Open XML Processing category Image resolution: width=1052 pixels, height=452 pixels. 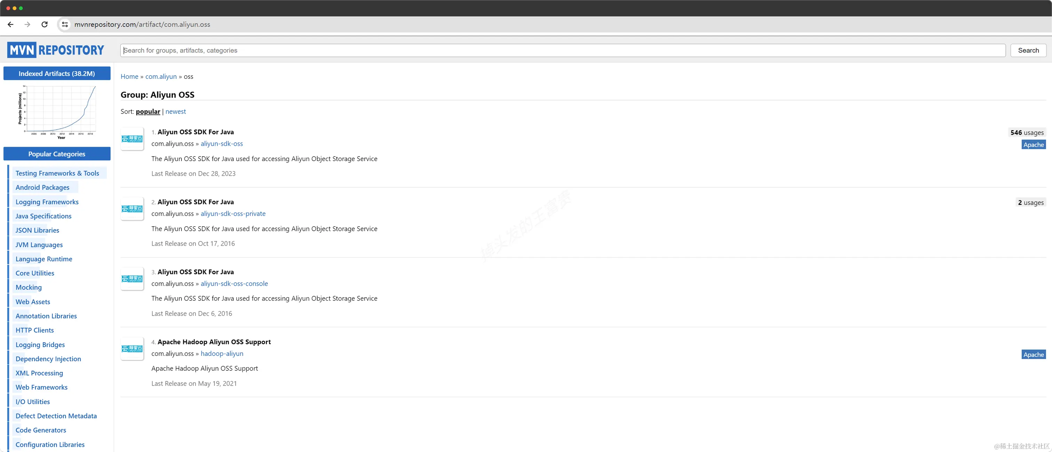click(39, 373)
